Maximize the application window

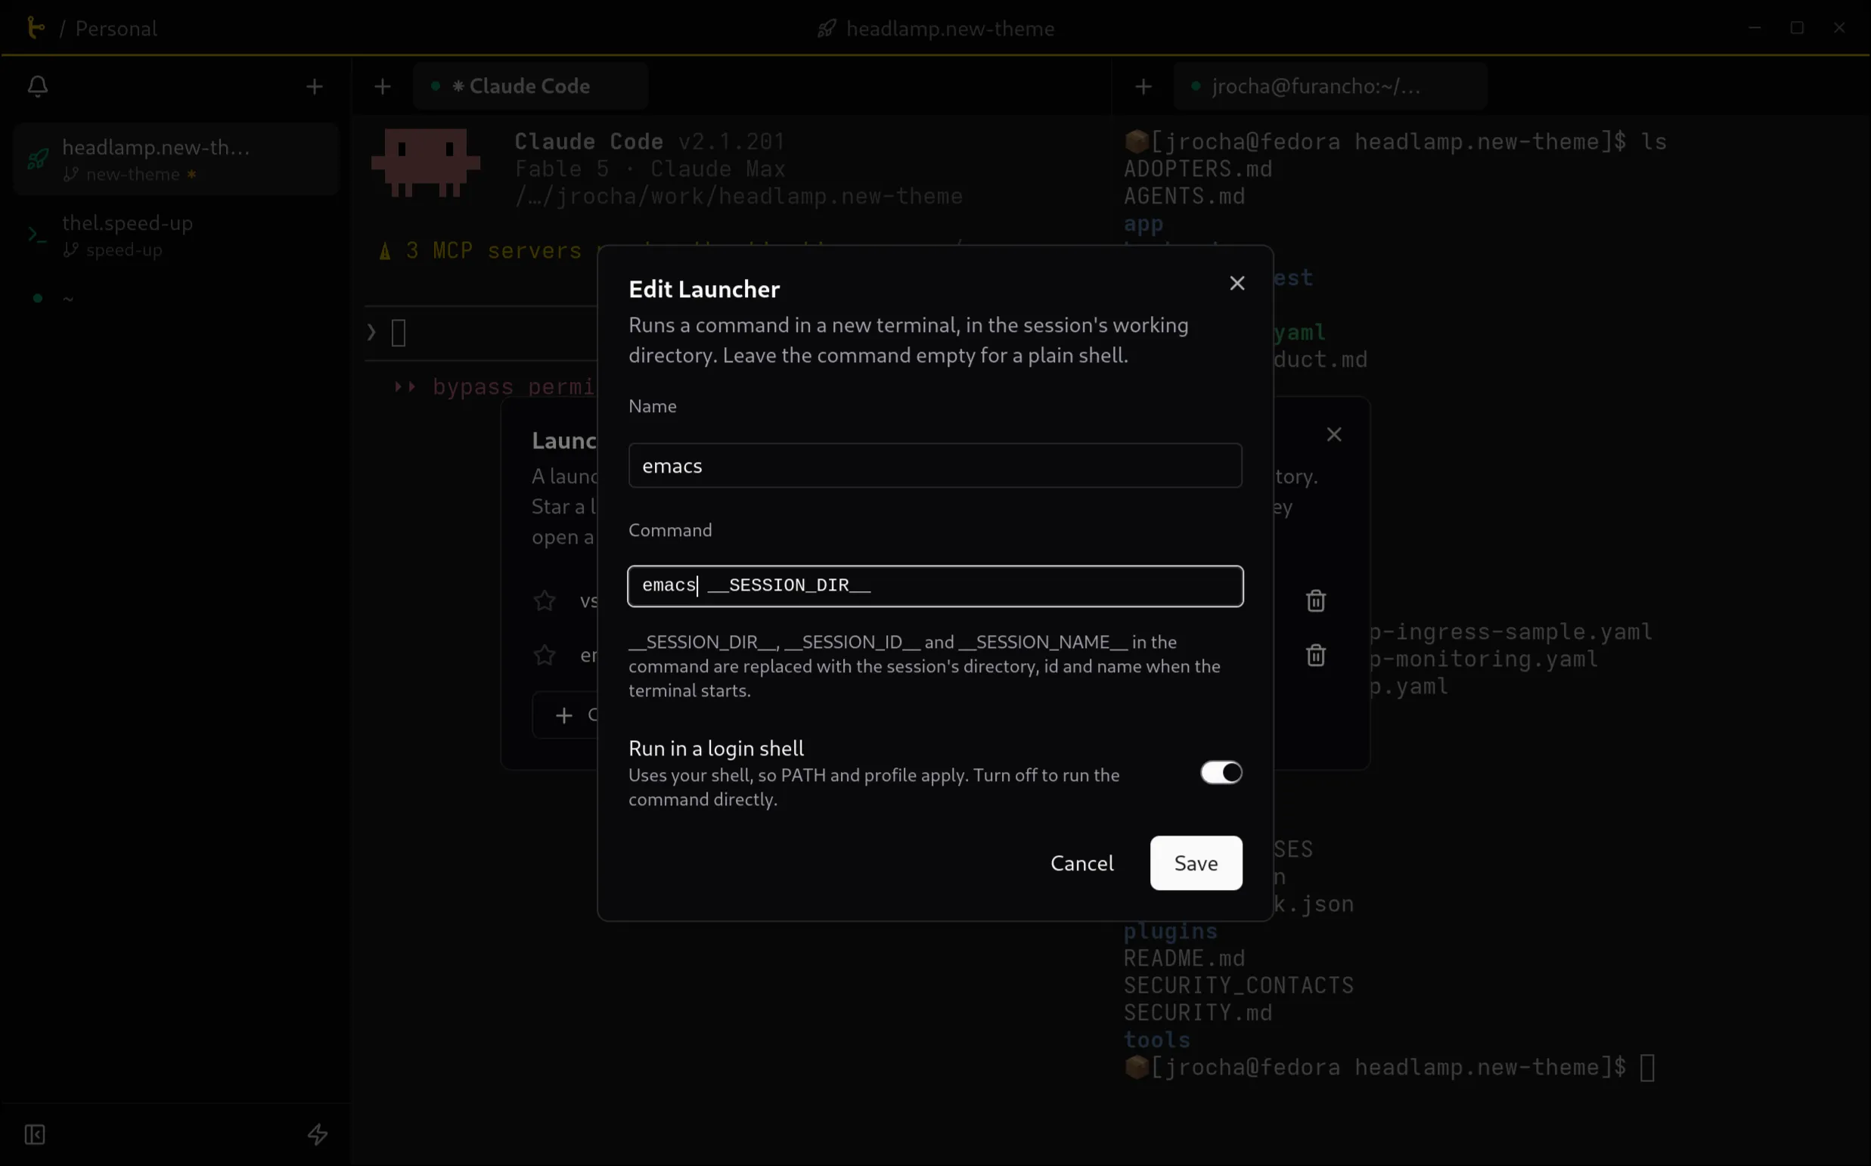pyautogui.click(x=1796, y=28)
